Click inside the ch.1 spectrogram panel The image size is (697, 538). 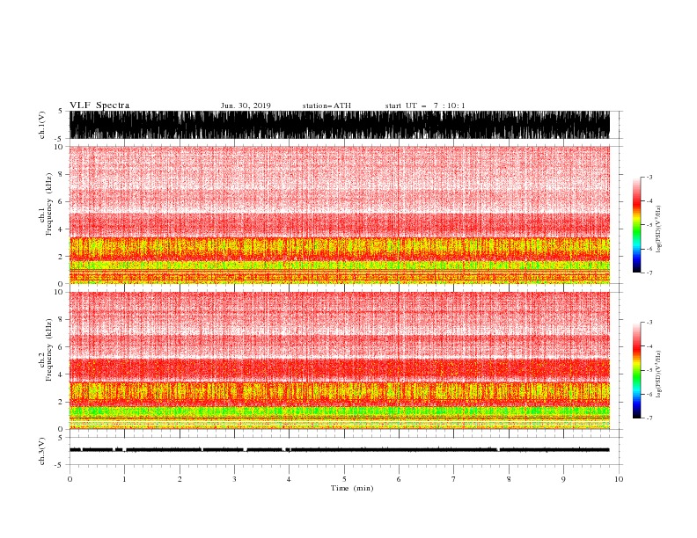(x=340, y=214)
